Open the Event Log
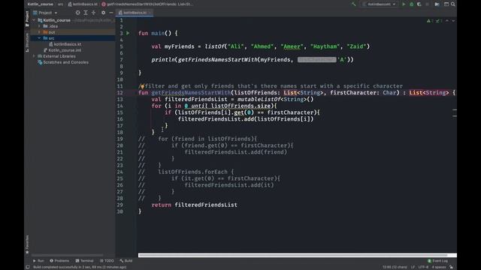The height and width of the screenshot is (270, 481). [x=437, y=261]
